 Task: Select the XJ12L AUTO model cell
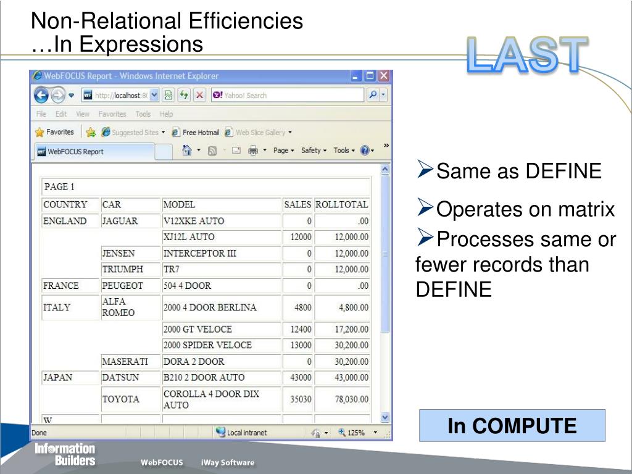tap(222, 237)
